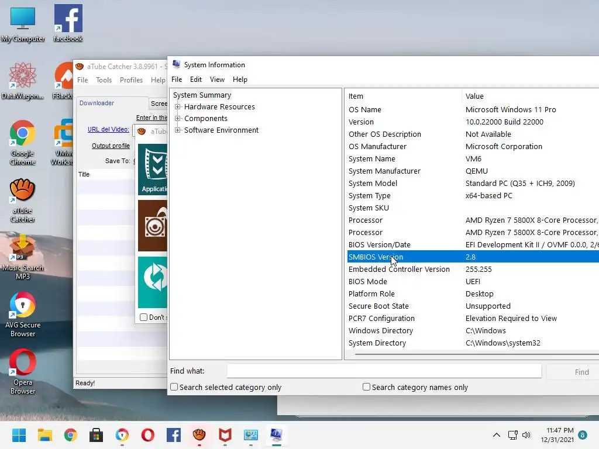Open the DataWagon desktop shortcut
Image resolution: width=599 pixels, height=449 pixels.
pyautogui.click(x=23, y=81)
